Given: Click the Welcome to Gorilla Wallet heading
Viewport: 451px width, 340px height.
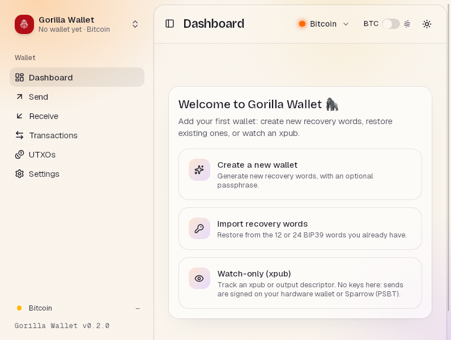Looking at the screenshot, I should point(250,104).
